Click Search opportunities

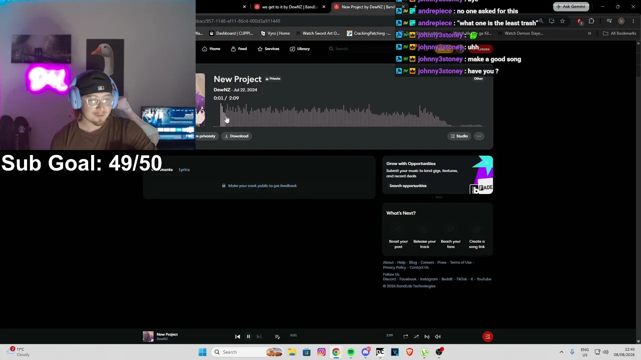408,185
